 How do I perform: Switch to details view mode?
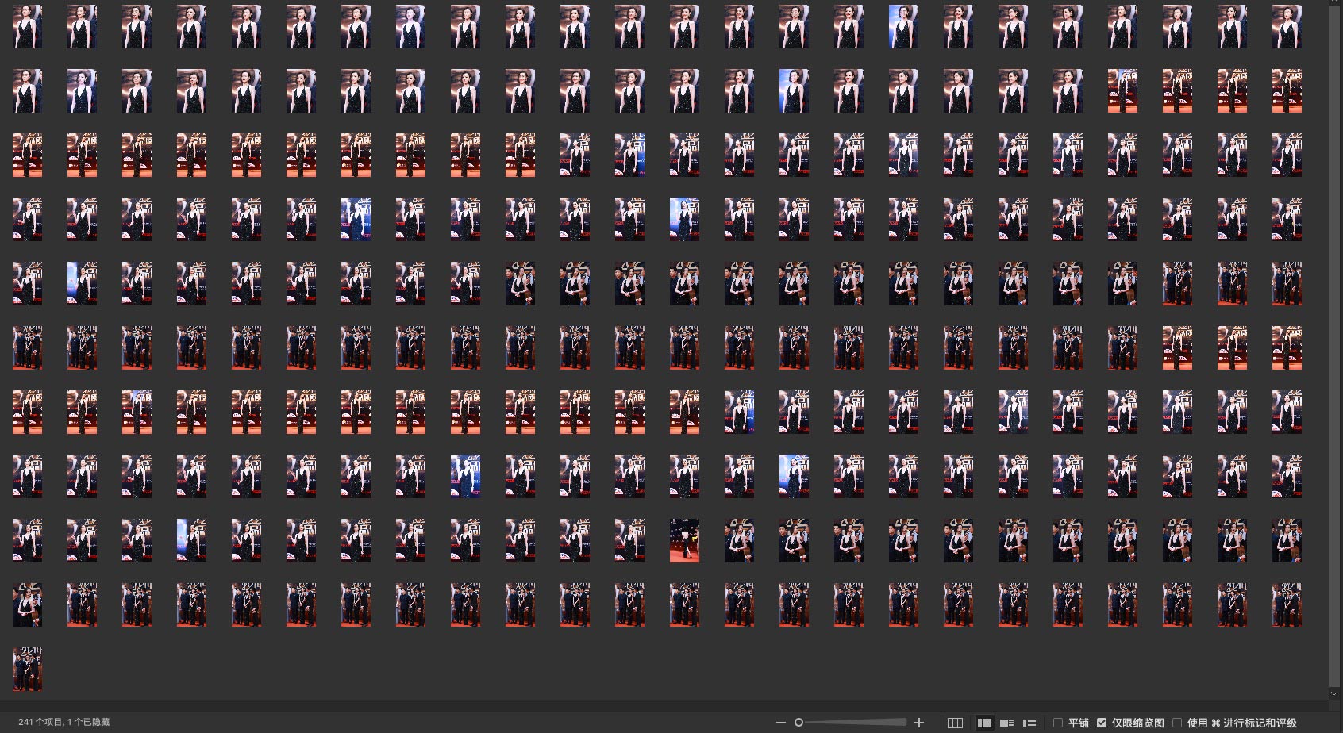point(1006,723)
